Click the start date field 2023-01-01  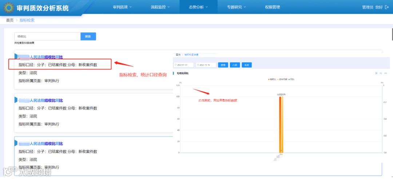[184, 65]
